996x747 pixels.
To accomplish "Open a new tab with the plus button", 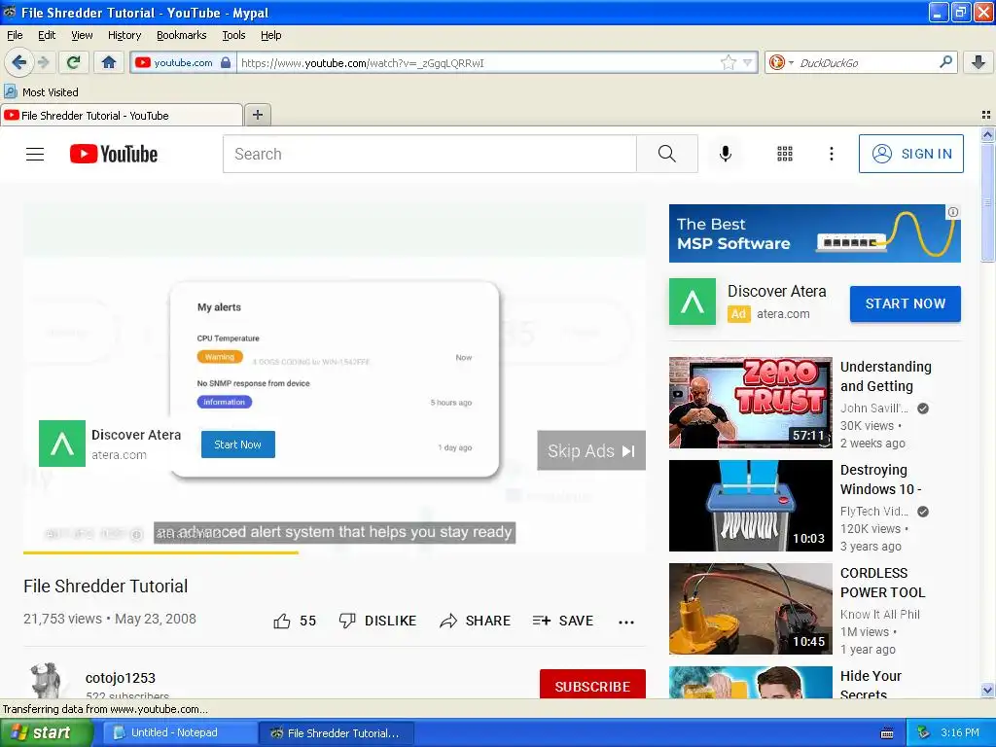I will (257, 115).
